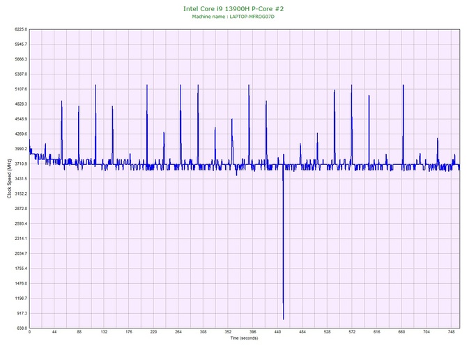Click the 704 seconds x-axis tick label

(427, 332)
